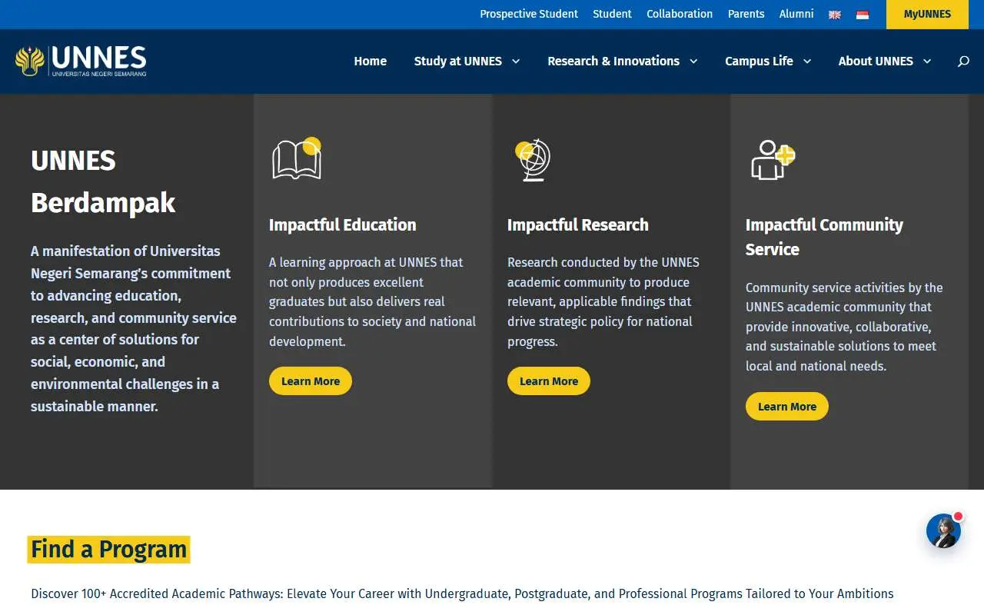Click the Find a Program heading
Screen dimensions: 984x615
[x=108, y=550]
